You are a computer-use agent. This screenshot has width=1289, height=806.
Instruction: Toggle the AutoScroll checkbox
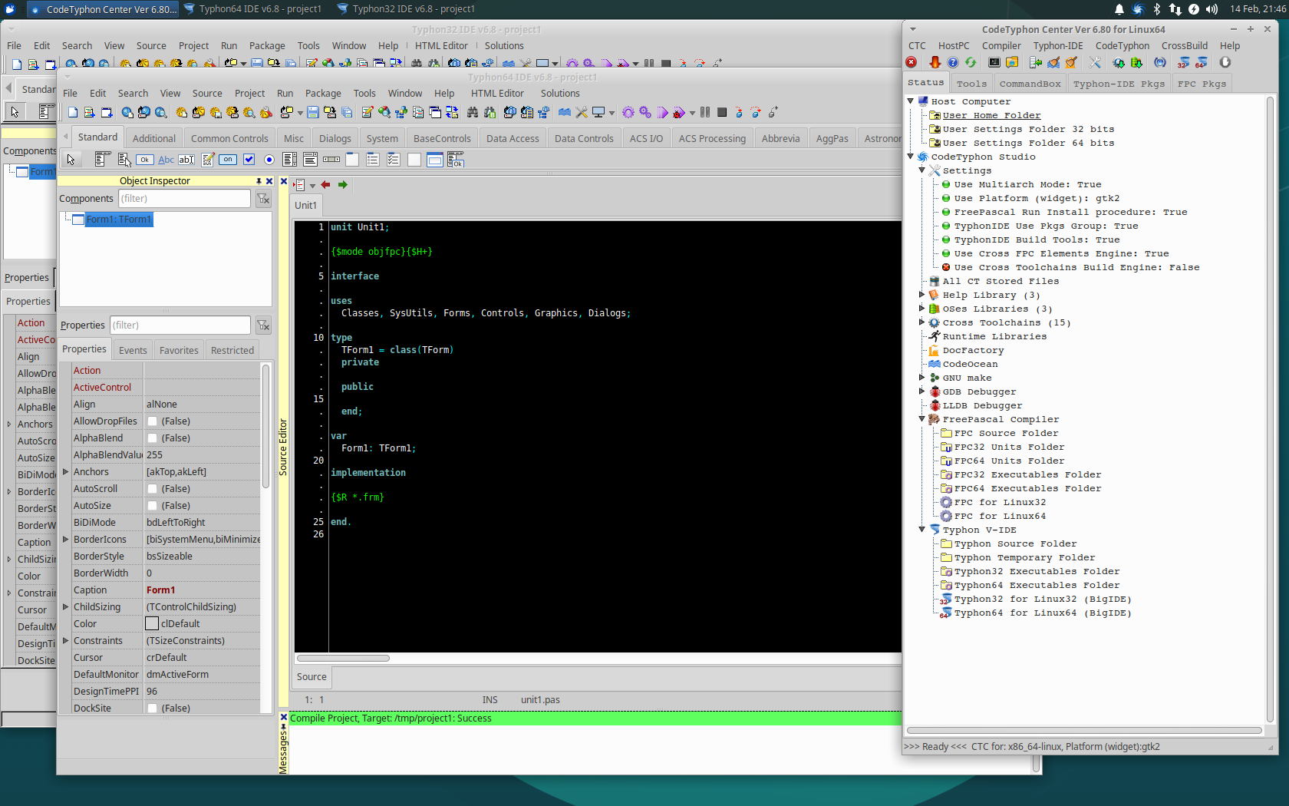click(153, 489)
